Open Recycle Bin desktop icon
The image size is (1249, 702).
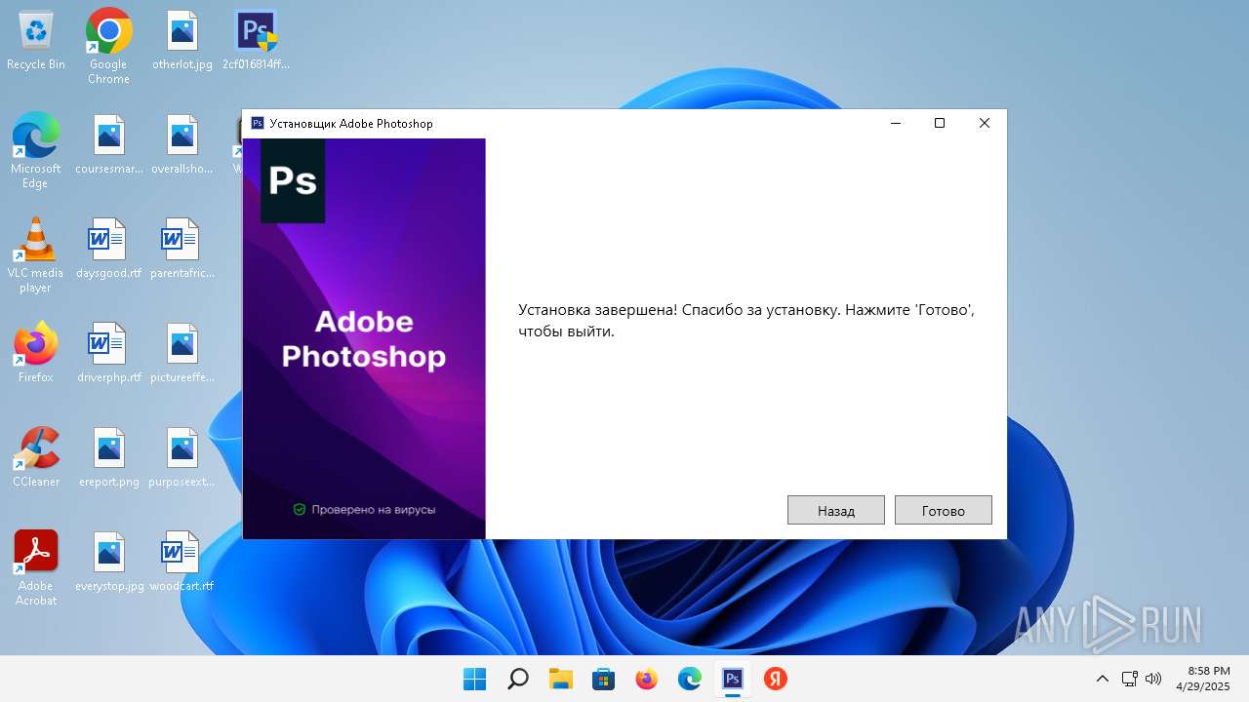[36, 41]
